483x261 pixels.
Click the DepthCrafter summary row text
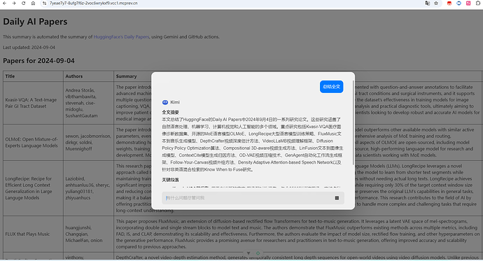click(x=297, y=258)
